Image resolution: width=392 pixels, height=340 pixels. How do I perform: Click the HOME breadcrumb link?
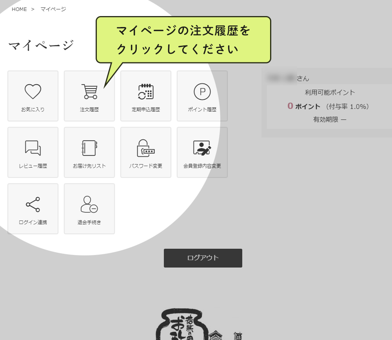[19, 9]
